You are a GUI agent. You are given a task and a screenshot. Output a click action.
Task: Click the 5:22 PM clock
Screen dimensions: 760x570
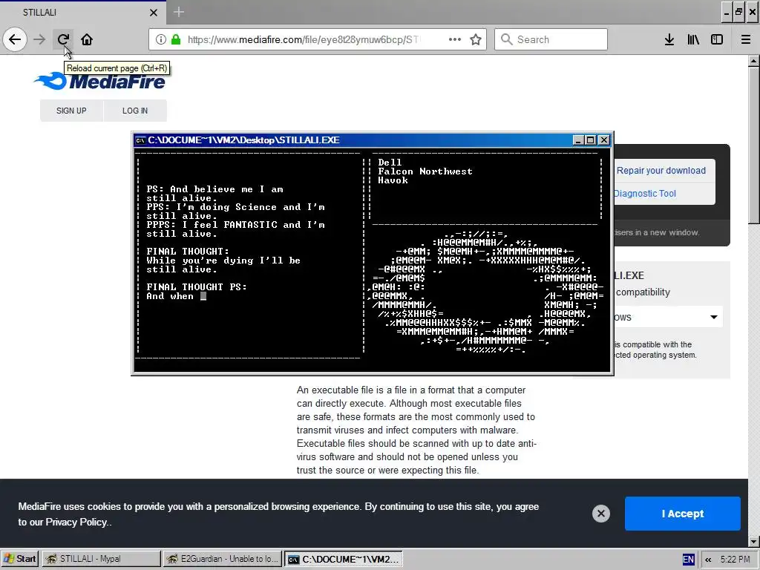coord(735,560)
